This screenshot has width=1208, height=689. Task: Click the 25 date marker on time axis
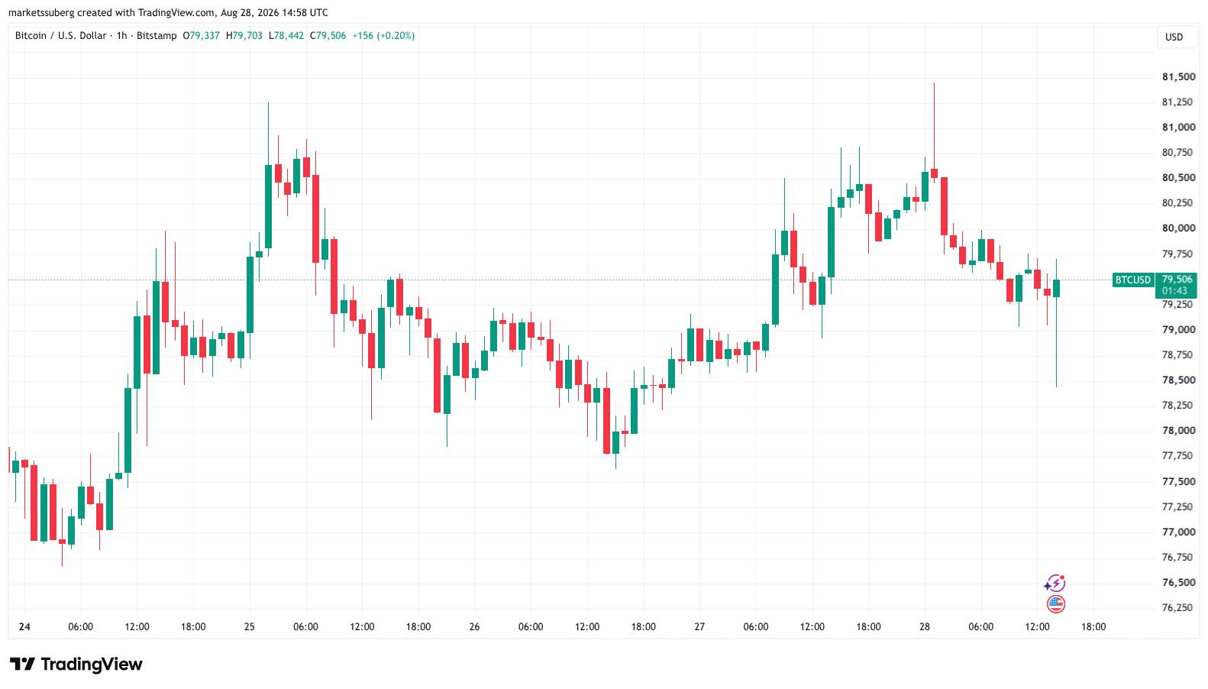click(x=250, y=626)
